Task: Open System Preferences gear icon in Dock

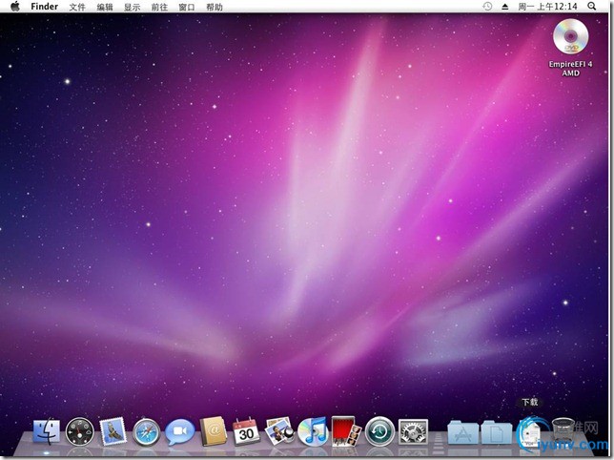Action: point(413,432)
